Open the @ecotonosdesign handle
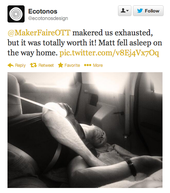170x193 pixels. [x=48, y=18]
